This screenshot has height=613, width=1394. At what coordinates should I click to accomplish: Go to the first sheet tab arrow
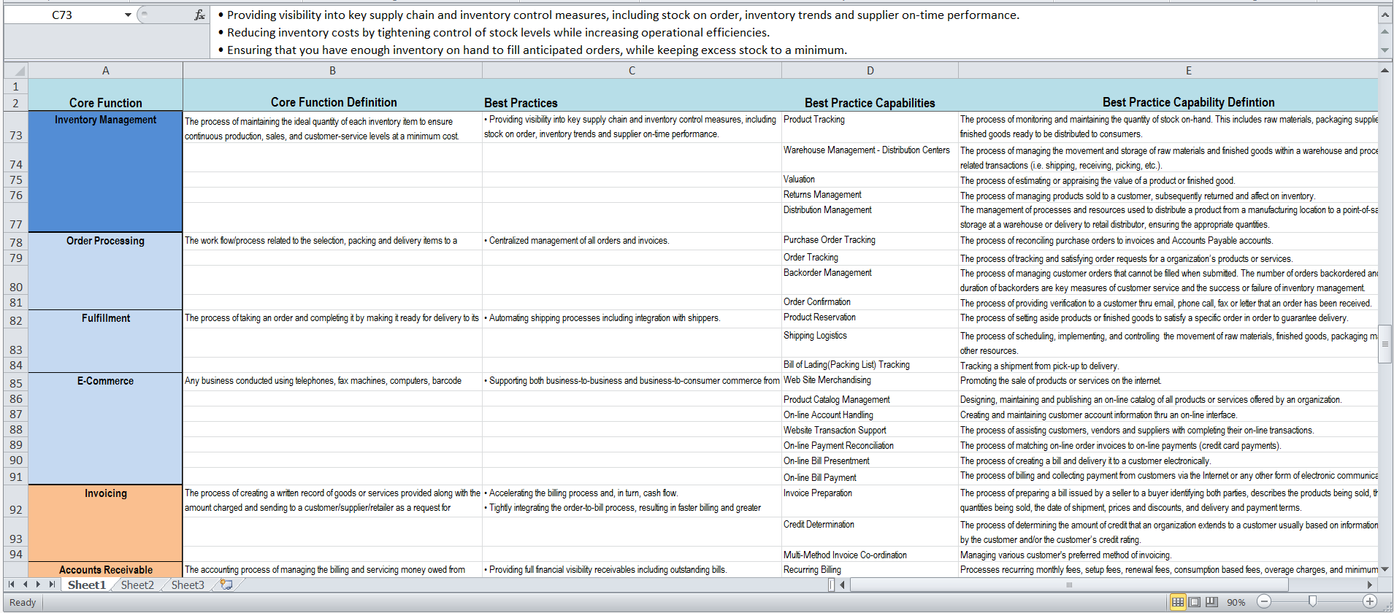(x=11, y=585)
